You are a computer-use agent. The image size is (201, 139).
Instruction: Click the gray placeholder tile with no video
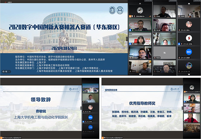[165, 53]
